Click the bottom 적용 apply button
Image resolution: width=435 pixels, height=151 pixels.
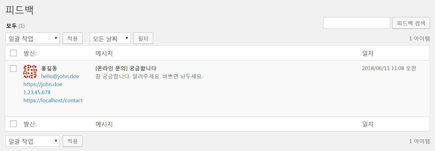(73, 141)
